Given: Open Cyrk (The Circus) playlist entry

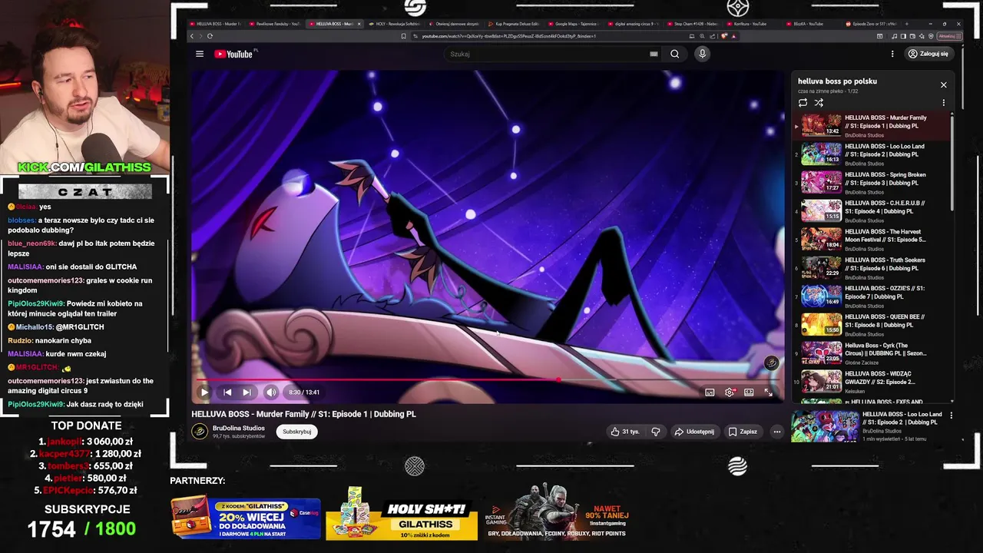Looking at the screenshot, I should point(872,353).
